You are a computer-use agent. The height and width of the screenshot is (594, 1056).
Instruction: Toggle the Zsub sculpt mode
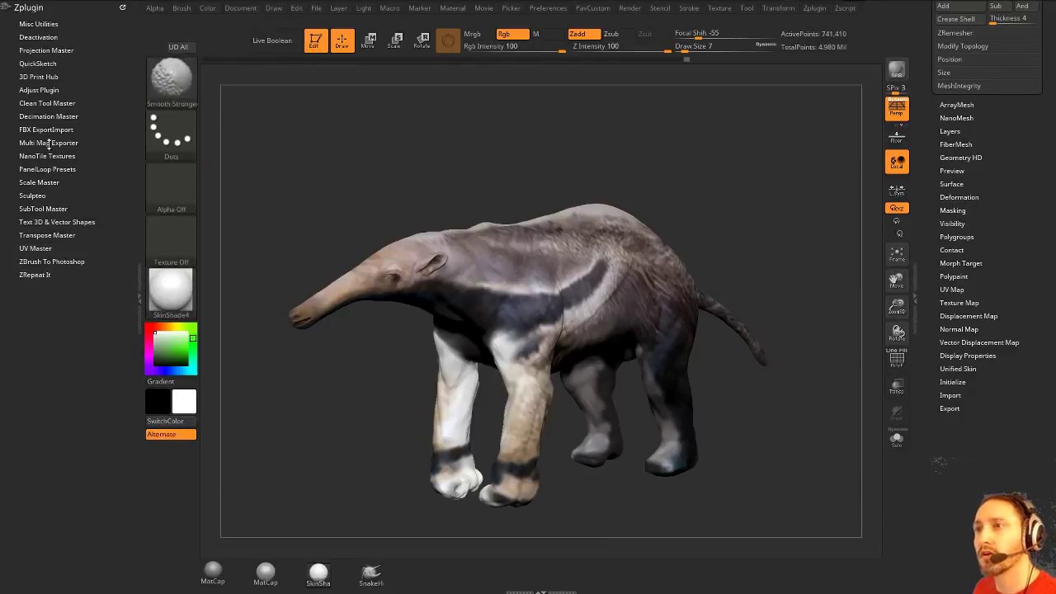(611, 34)
